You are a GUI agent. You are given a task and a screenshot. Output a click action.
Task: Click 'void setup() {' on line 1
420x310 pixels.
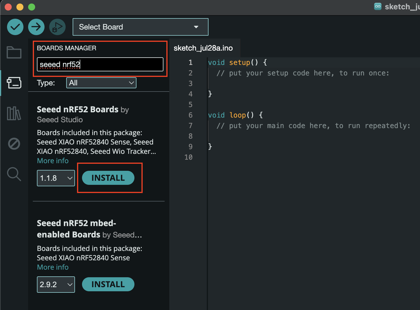coord(238,62)
